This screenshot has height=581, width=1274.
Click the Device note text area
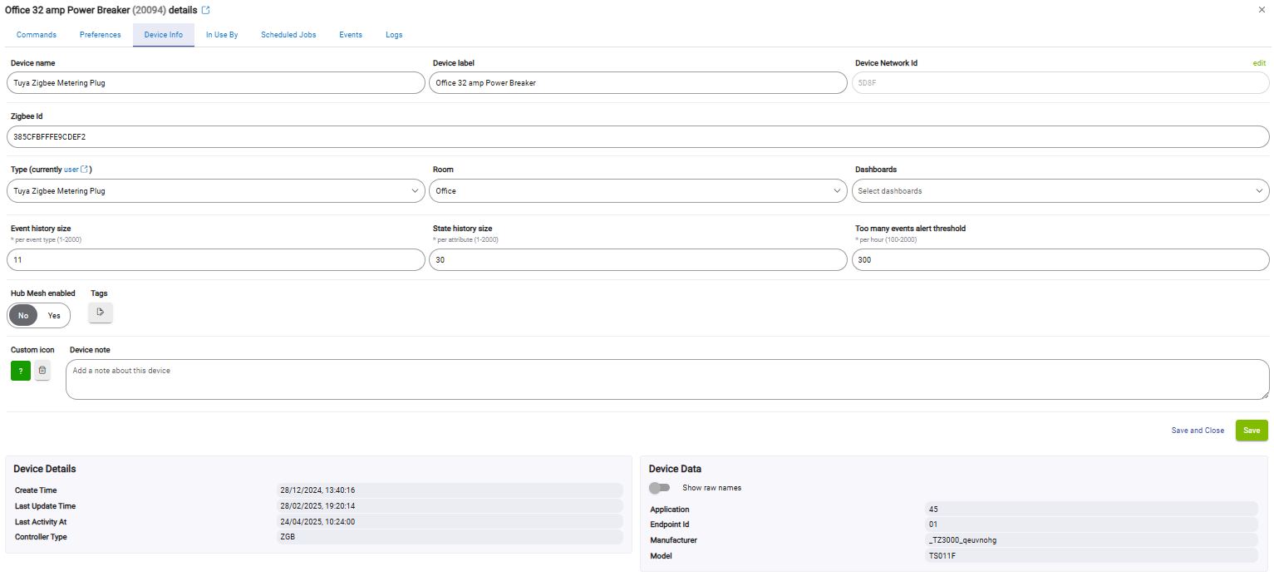pos(667,379)
